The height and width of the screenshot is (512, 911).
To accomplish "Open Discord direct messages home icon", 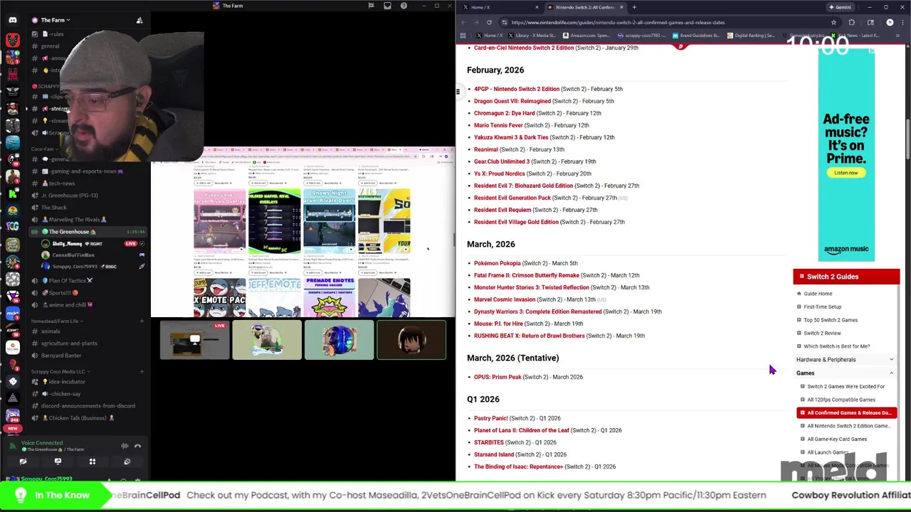I will pos(12,20).
